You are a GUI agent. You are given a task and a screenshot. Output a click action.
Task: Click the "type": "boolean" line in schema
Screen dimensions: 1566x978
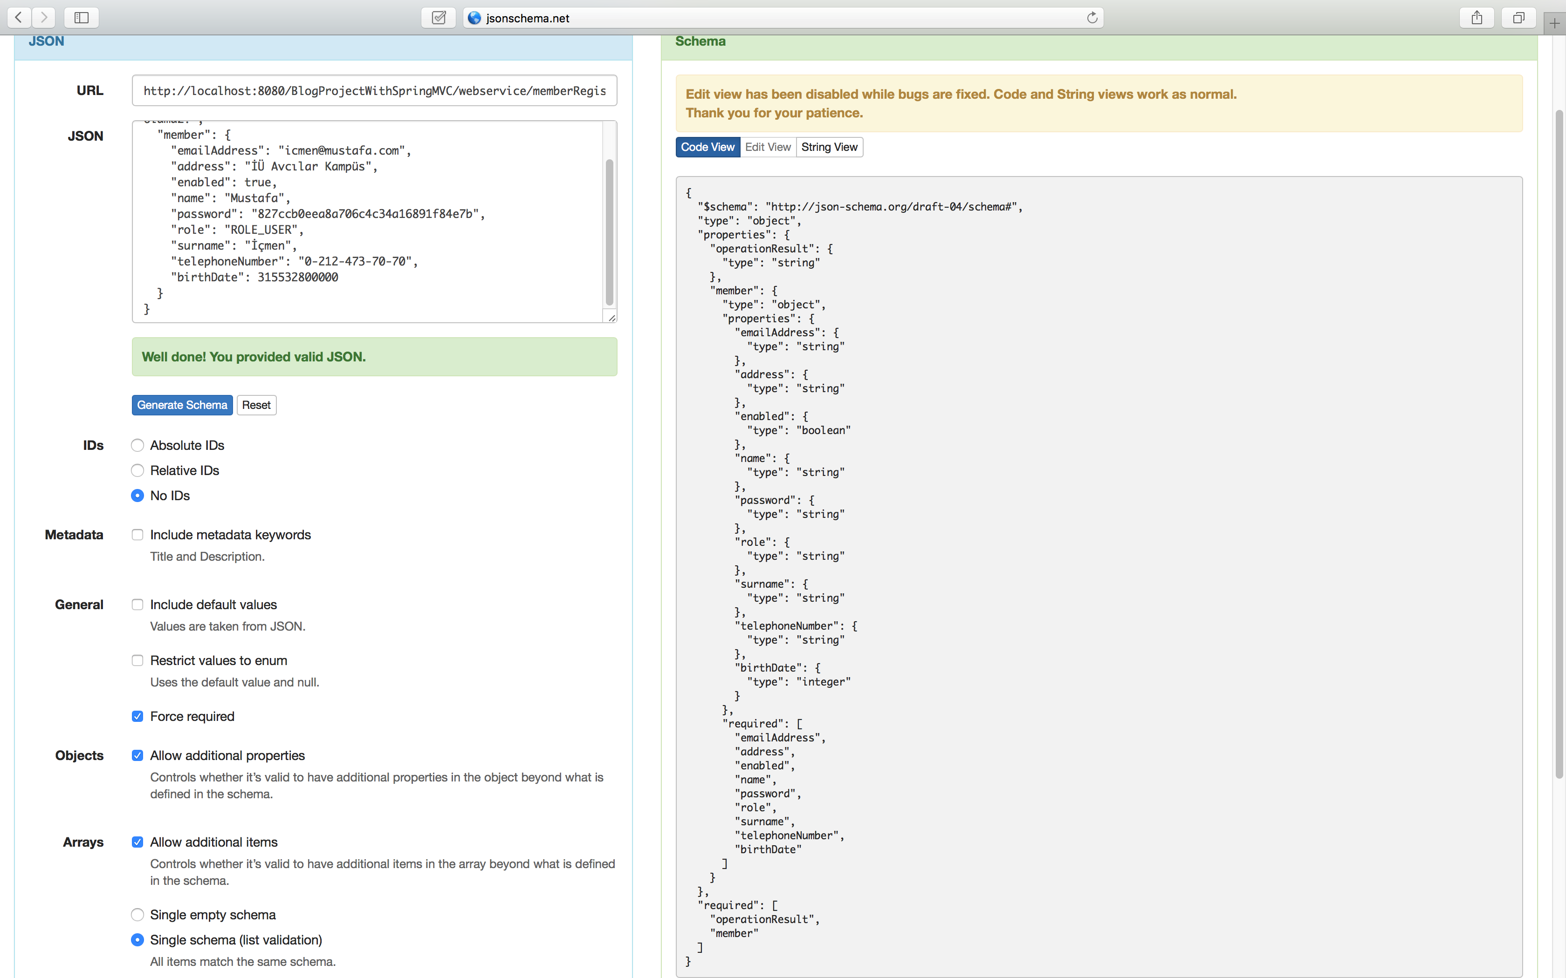798,431
